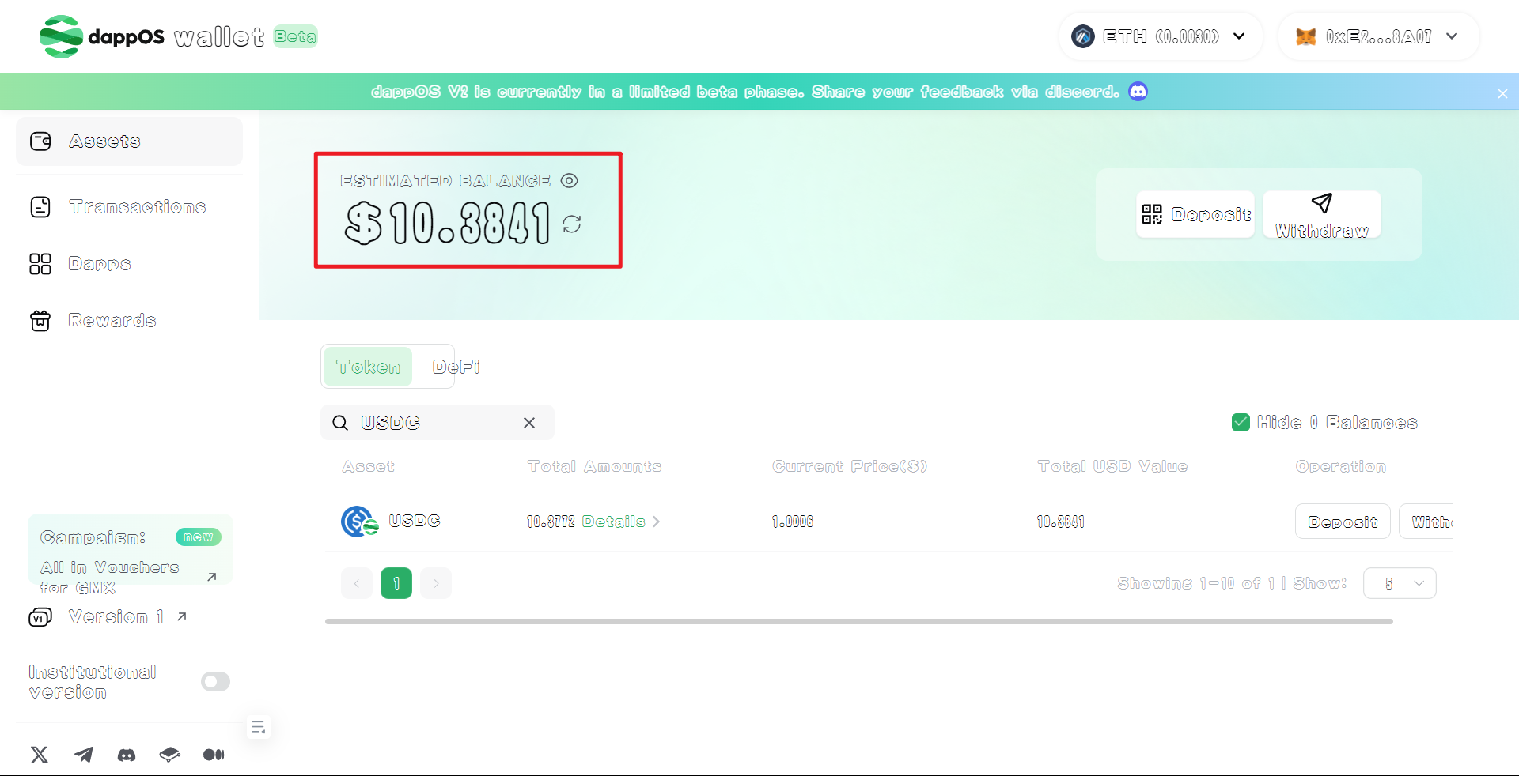Click Deposit in the USDC row
1519x776 pixels.
click(1343, 522)
